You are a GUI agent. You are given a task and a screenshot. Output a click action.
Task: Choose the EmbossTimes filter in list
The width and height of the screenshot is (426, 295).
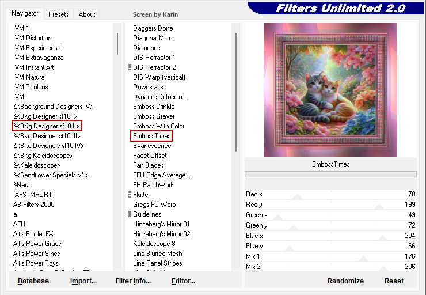point(151,136)
